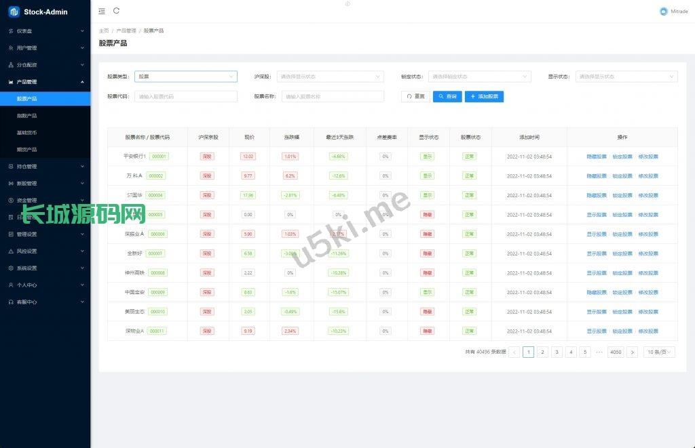The image size is (695, 448).
Task: Click the 风控设置 warning icon in sidebar
Action: (11, 251)
